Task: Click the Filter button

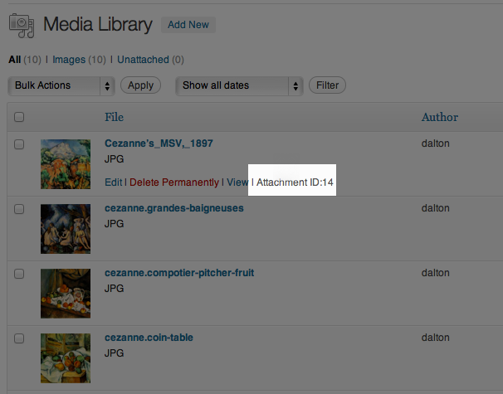Action: pyautogui.click(x=327, y=85)
